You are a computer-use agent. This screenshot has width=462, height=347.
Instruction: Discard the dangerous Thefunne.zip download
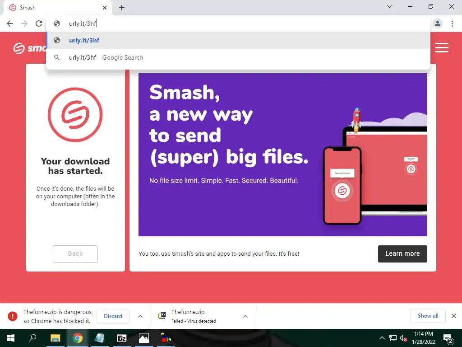tap(113, 316)
